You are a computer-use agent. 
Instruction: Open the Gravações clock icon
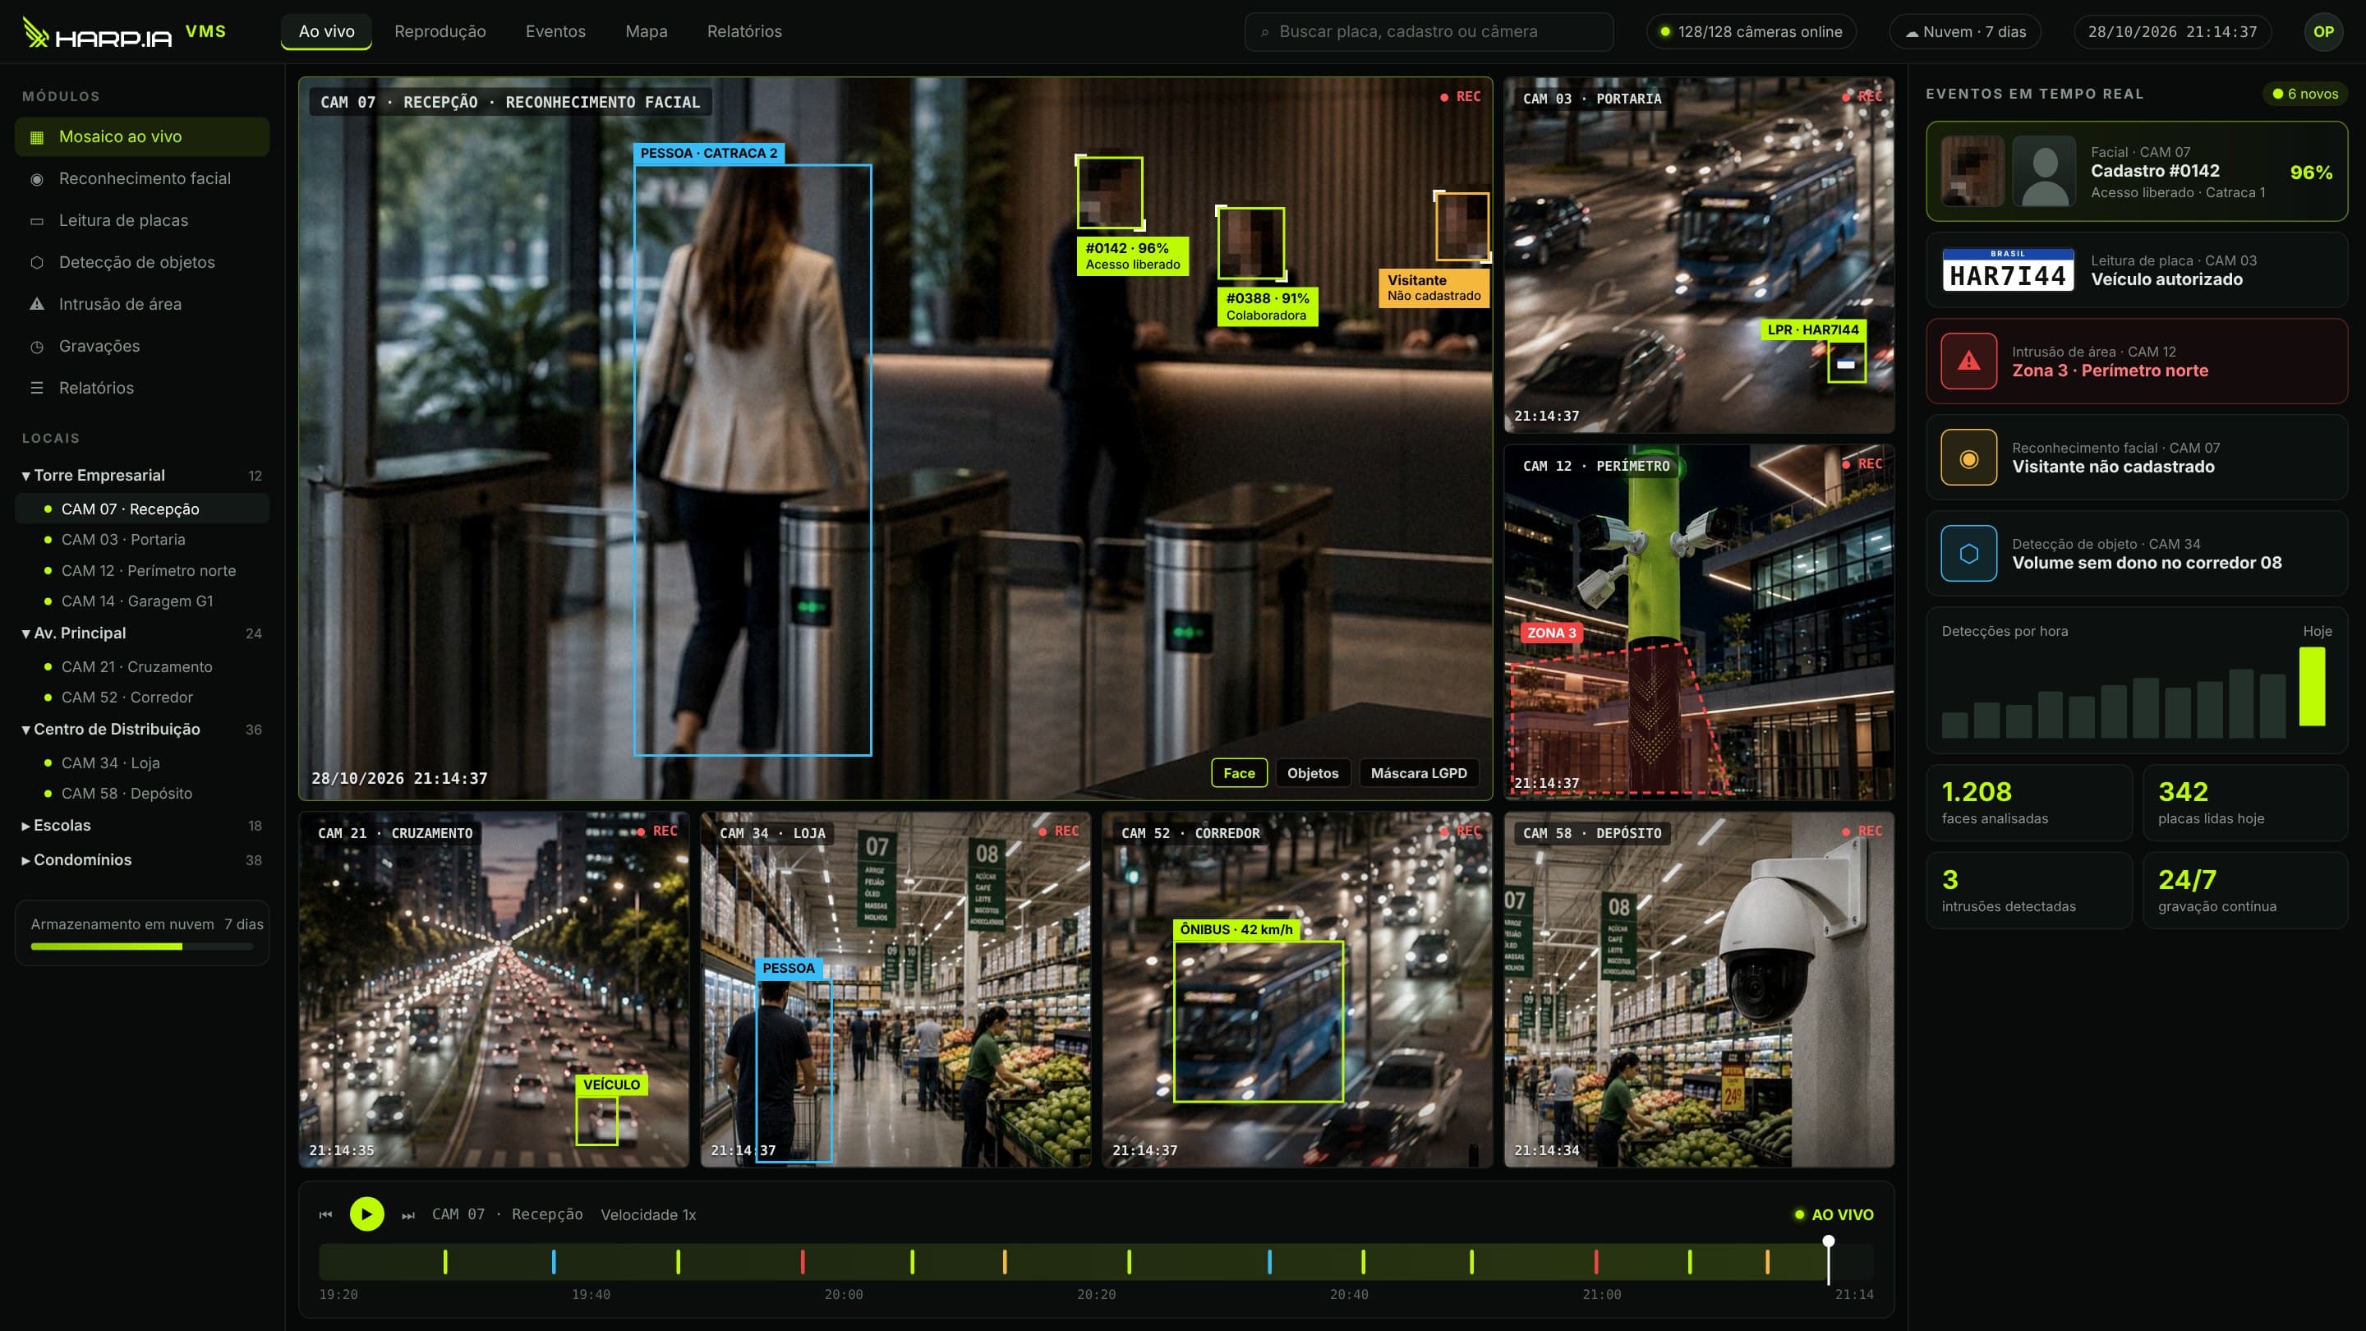pyautogui.click(x=37, y=346)
